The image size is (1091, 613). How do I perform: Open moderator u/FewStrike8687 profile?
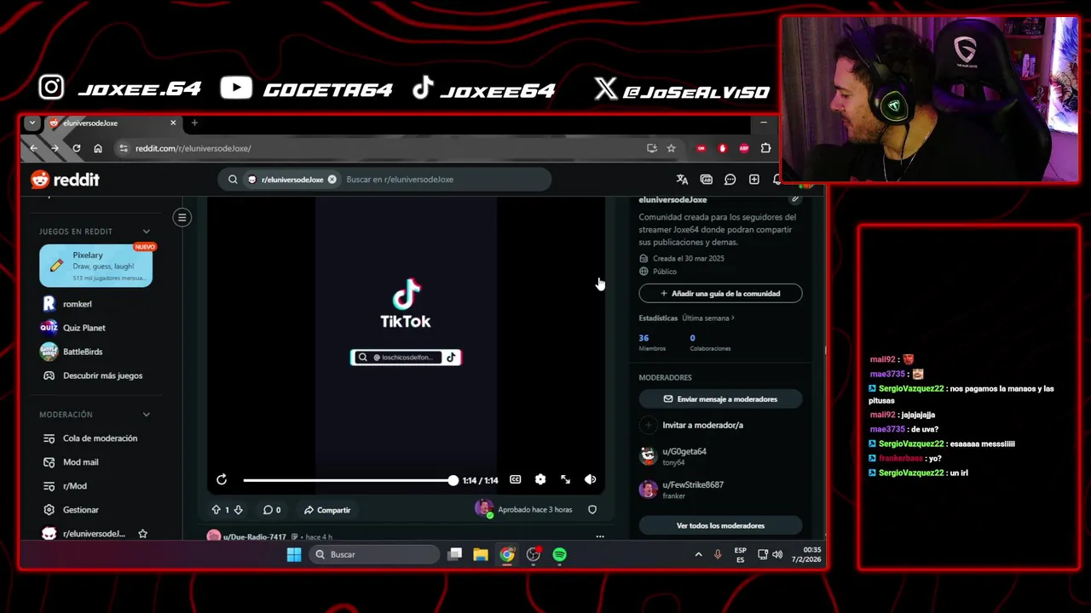coord(693,484)
